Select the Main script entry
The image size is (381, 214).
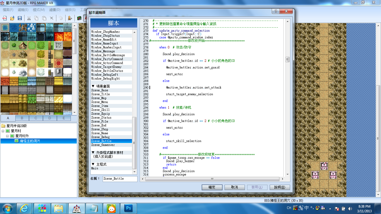click(x=111, y=168)
